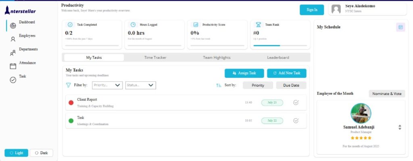The width and height of the screenshot is (413, 161).
Task: Click the Attendance calendar icon
Action: [x=13, y=66]
